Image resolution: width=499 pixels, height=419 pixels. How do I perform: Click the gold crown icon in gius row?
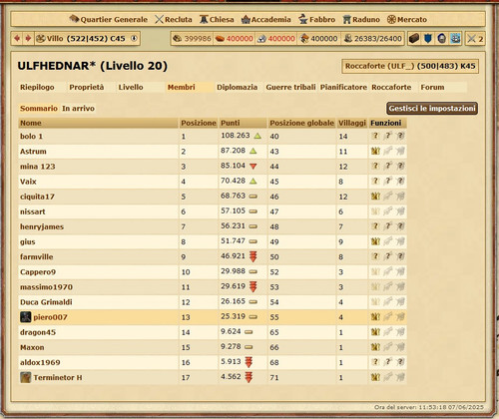point(375,241)
